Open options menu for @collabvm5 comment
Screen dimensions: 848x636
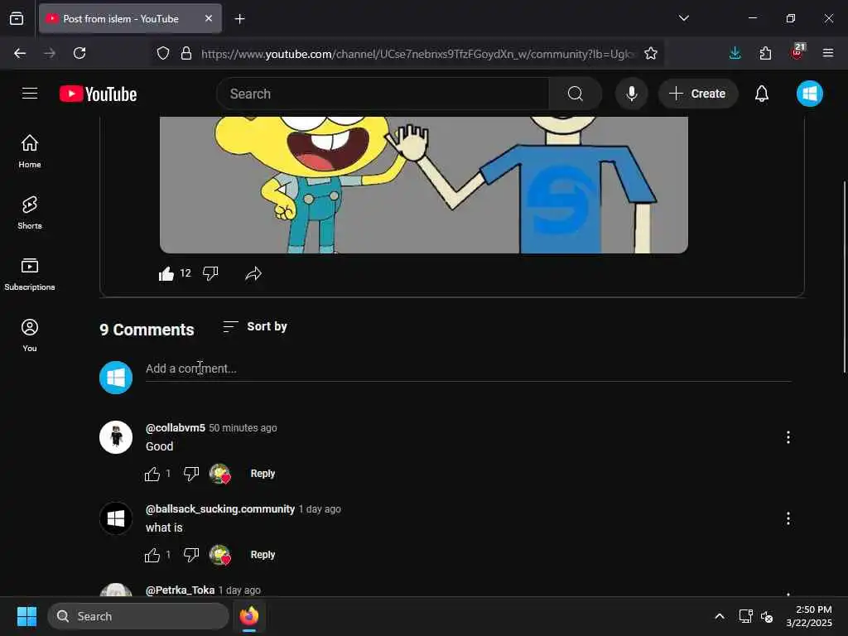(x=788, y=437)
